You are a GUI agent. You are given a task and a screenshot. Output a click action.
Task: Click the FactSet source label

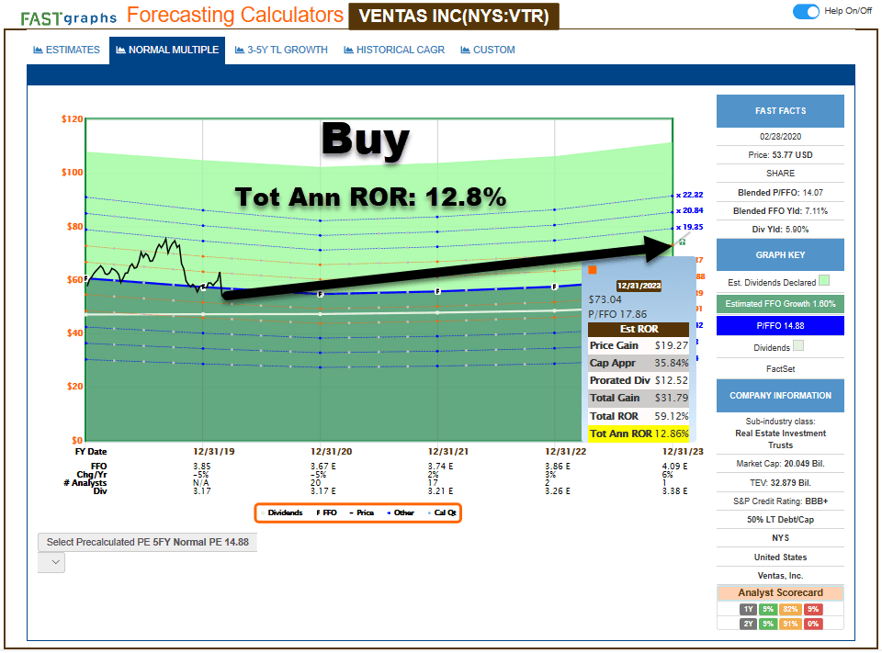click(x=780, y=369)
